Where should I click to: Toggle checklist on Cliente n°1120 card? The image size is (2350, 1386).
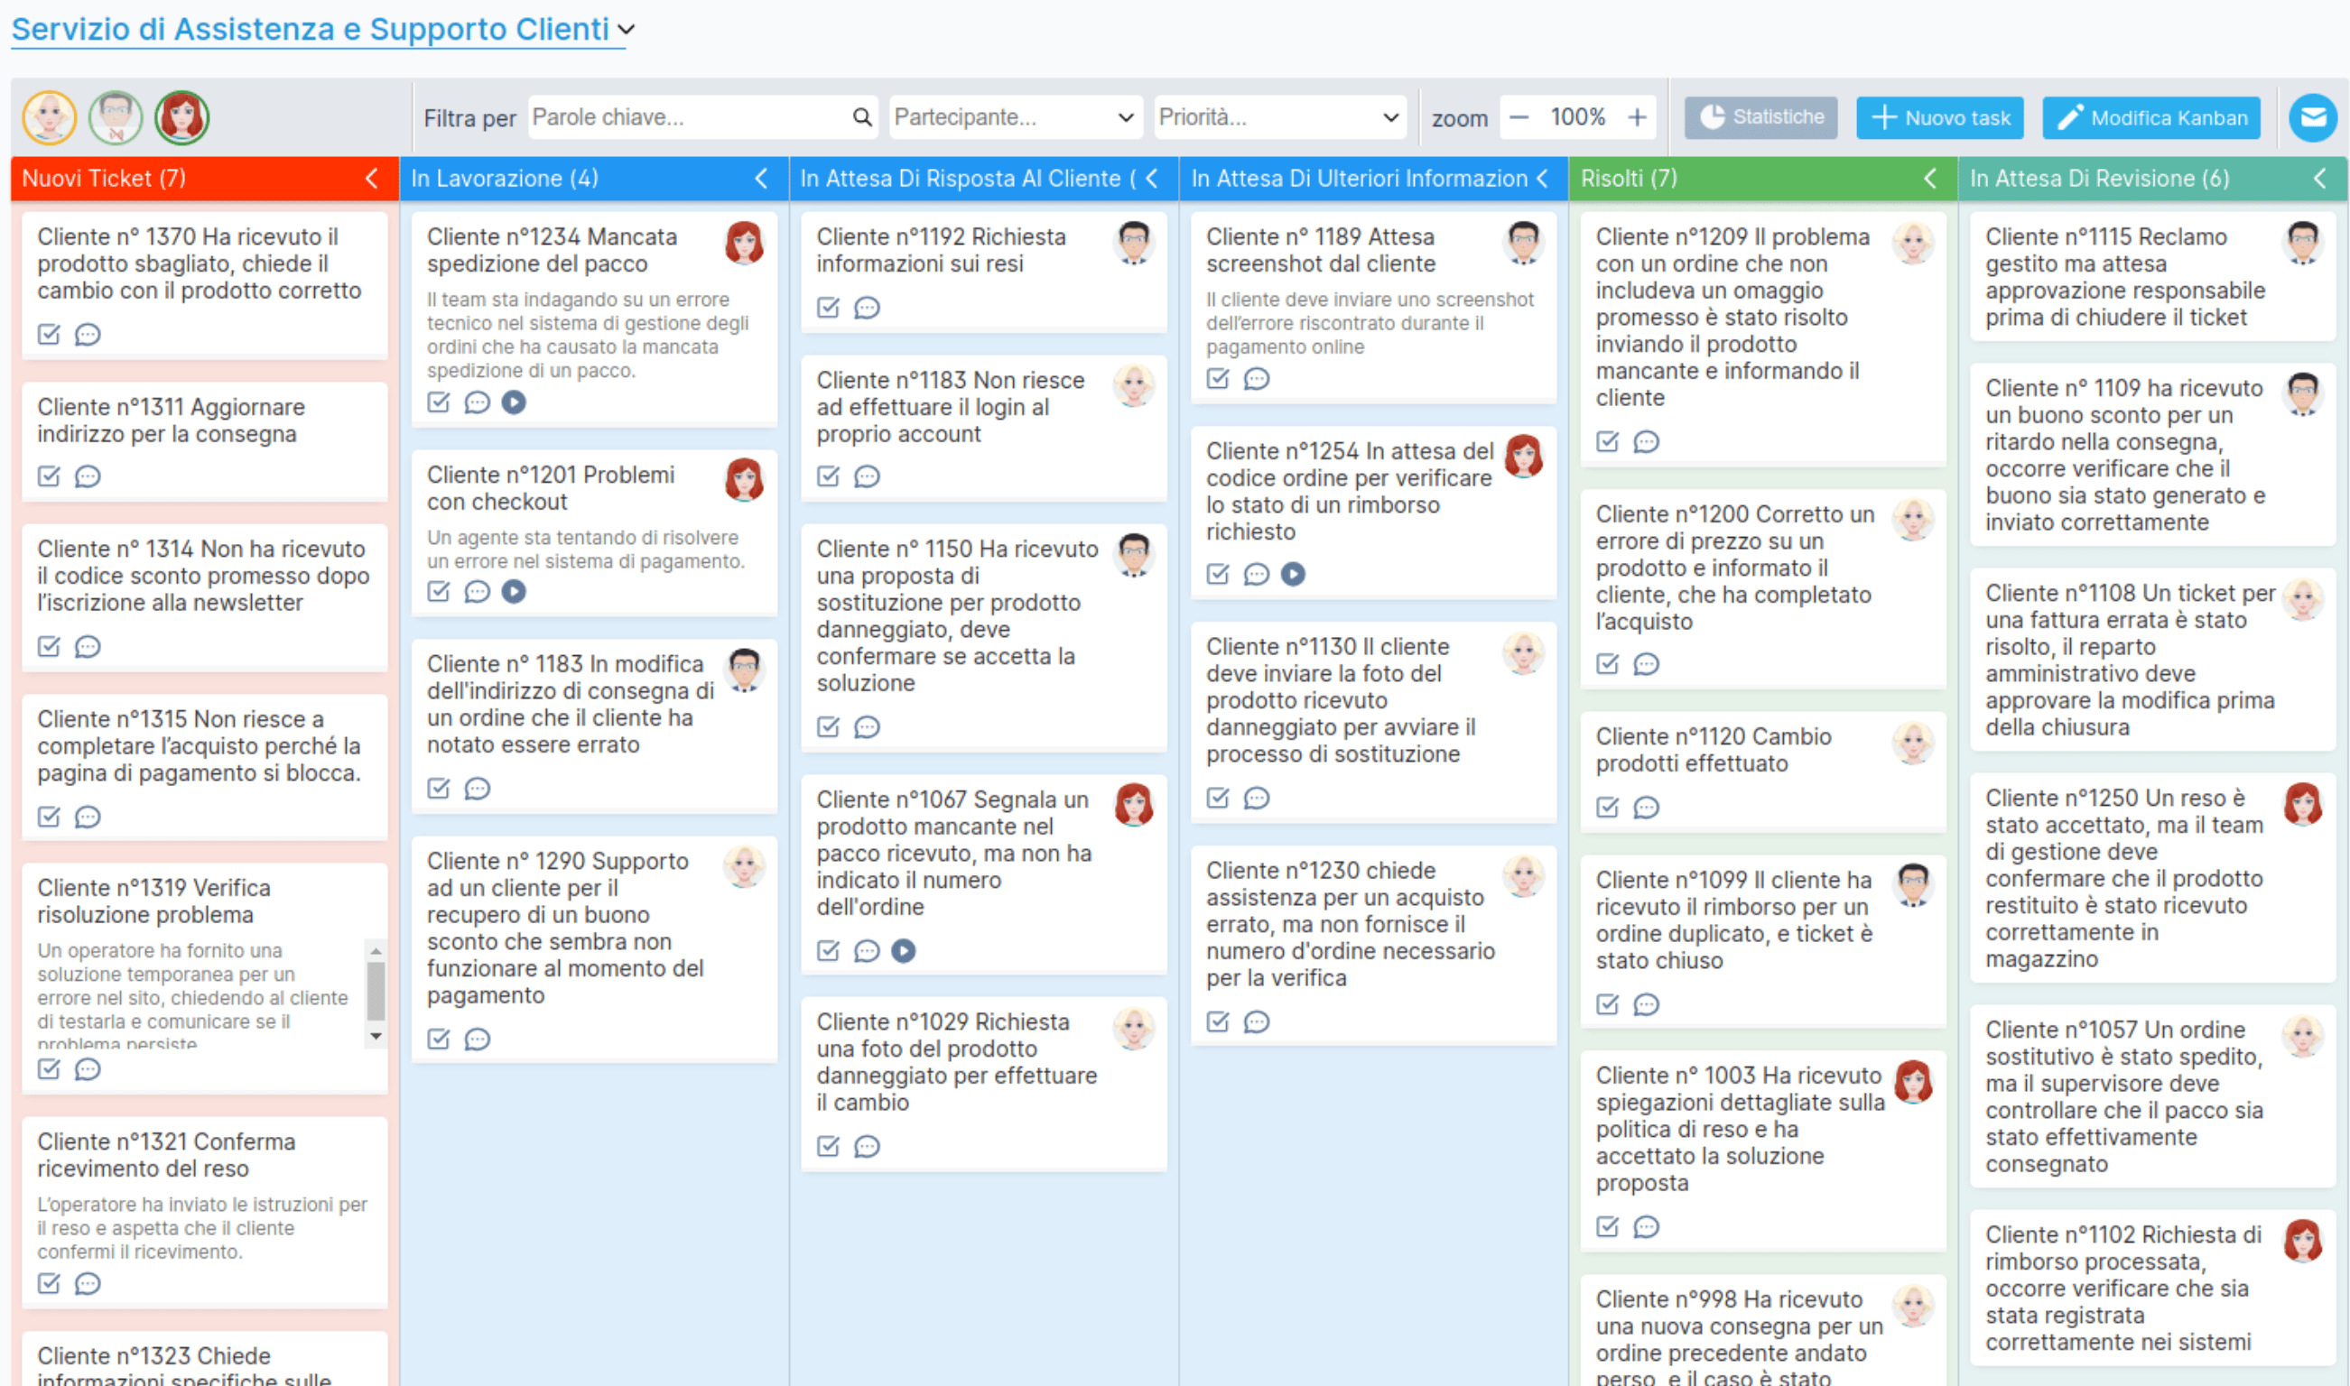coord(1607,807)
